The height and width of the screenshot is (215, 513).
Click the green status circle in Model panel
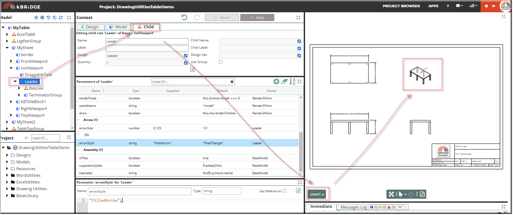(x=42, y=18)
